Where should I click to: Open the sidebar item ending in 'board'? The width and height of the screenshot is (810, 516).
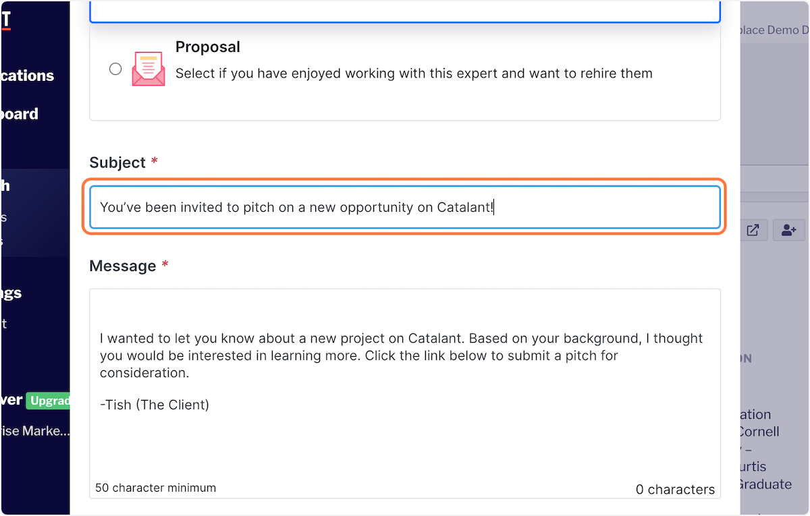pos(20,114)
